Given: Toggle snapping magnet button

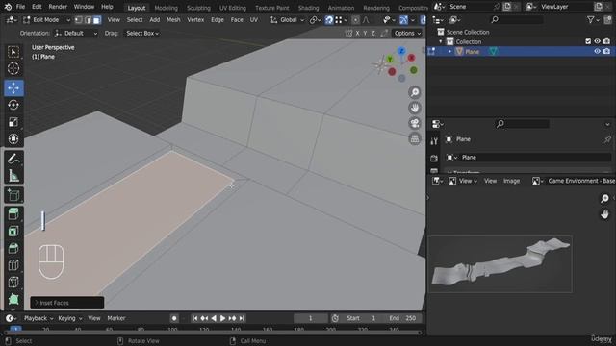Looking at the screenshot, I should (x=329, y=20).
